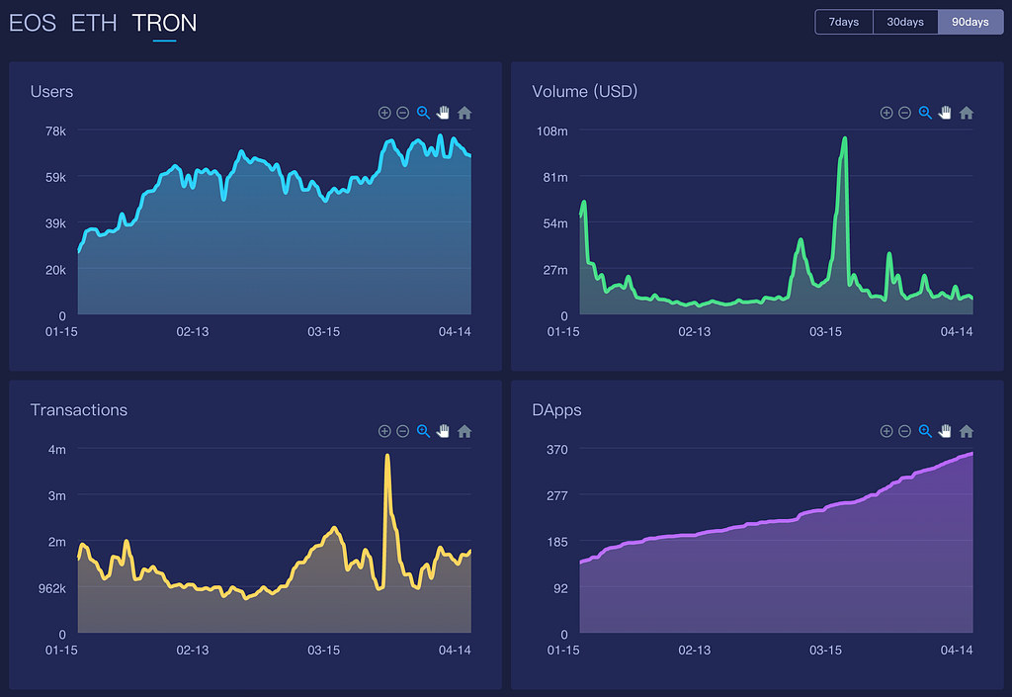Click the 962k label on Transactions axis
This screenshot has height=697, width=1012.
[52, 588]
